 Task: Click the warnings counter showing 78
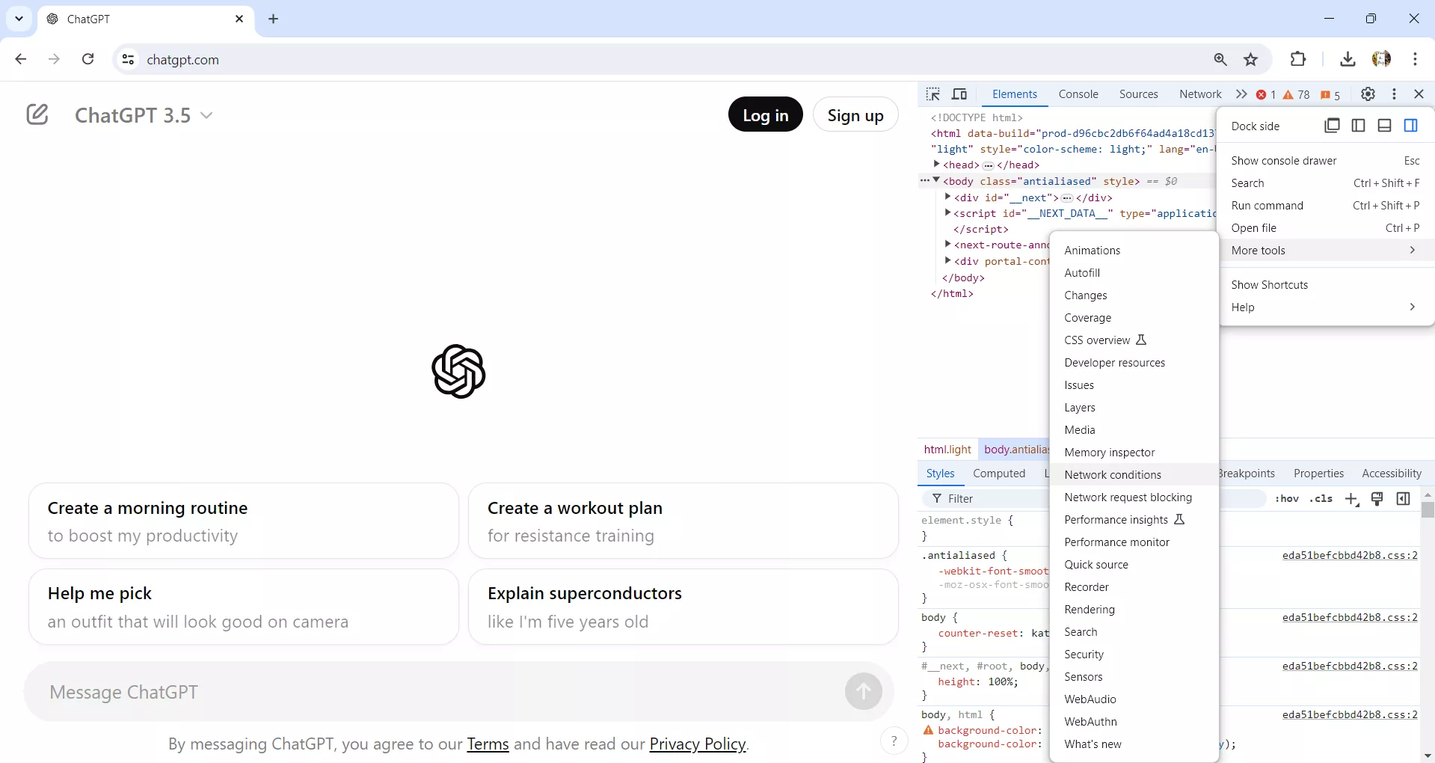point(1294,94)
